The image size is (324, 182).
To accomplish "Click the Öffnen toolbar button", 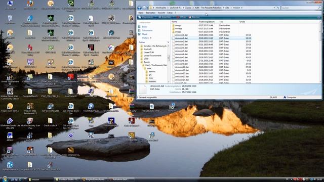I will tap(182, 17).
